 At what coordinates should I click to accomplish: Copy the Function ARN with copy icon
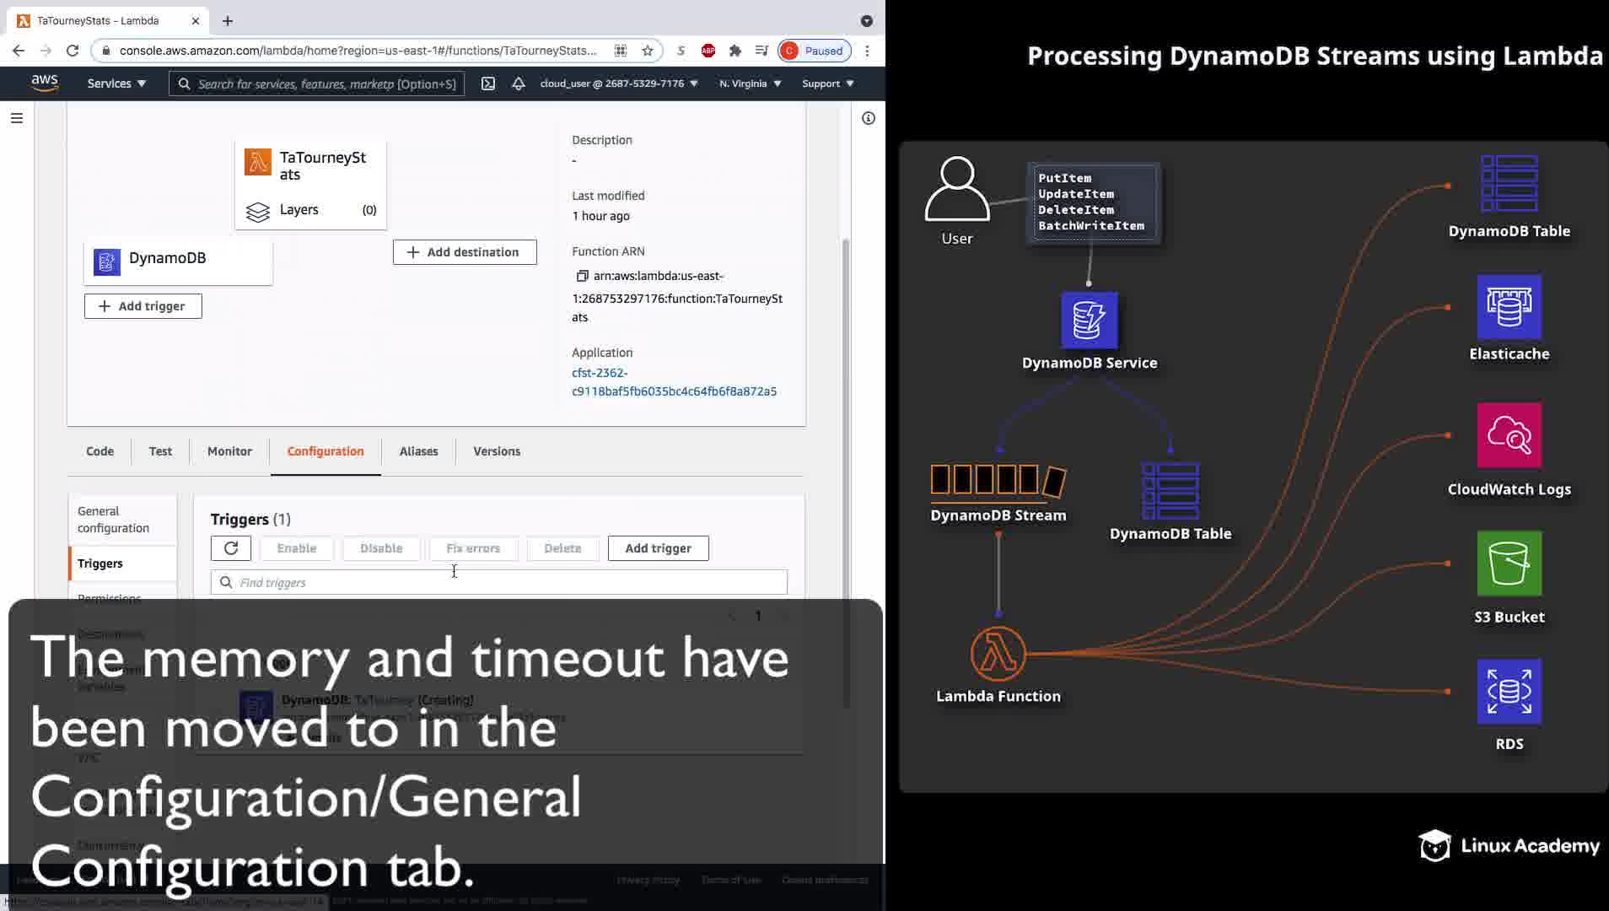tap(582, 276)
